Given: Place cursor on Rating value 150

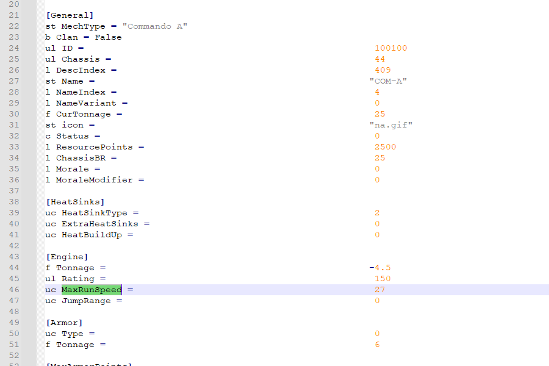Looking at the screenshot, I should [x=382, y=279].
